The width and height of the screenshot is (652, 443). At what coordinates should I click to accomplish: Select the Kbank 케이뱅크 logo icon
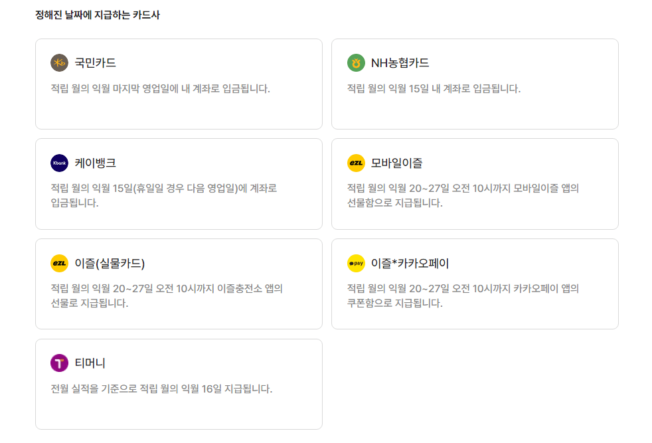58,163
